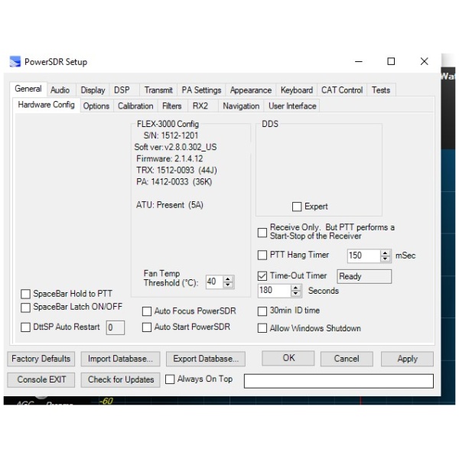Maximize the PowerSDR Setup window
Image resolution: width=459 pixels, height=459 pixels.
click(391, 61)
